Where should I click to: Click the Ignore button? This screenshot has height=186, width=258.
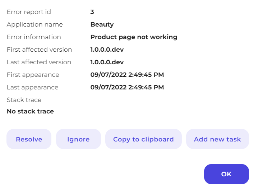coord(78,139)
